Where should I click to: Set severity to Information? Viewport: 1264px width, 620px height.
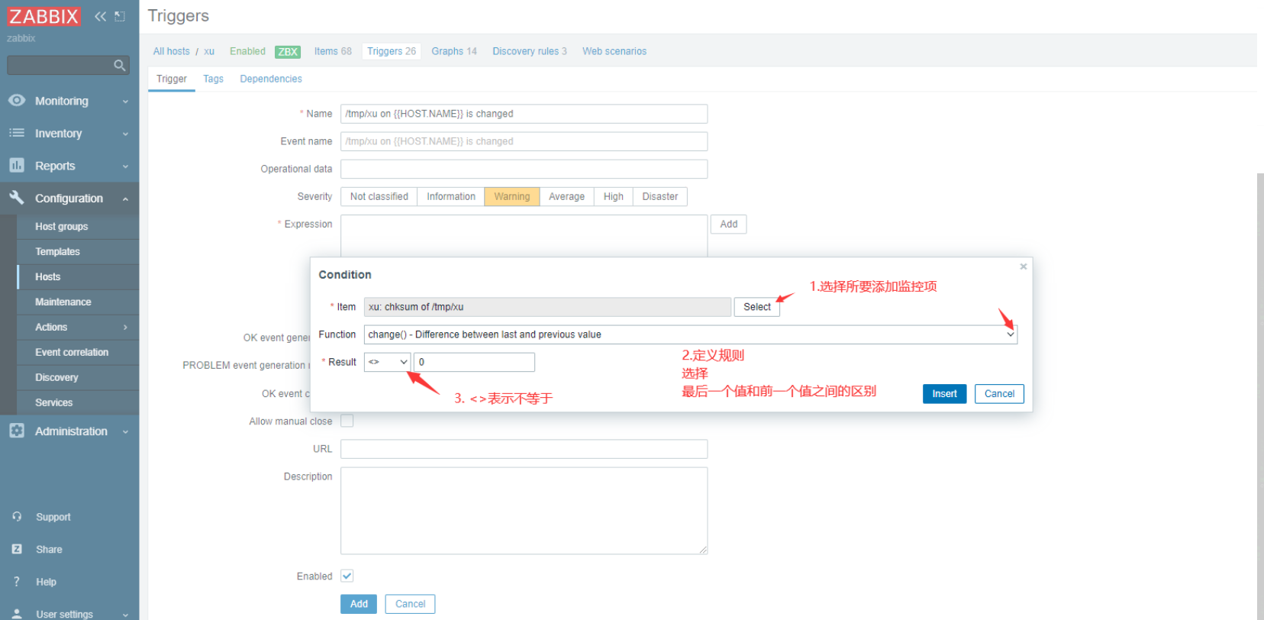[451, 197]
